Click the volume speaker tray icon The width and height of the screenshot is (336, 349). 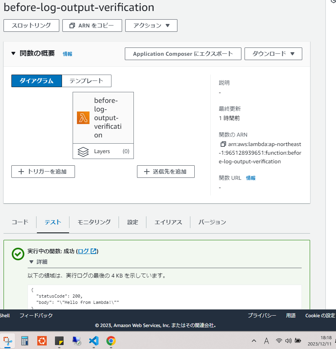289,340
